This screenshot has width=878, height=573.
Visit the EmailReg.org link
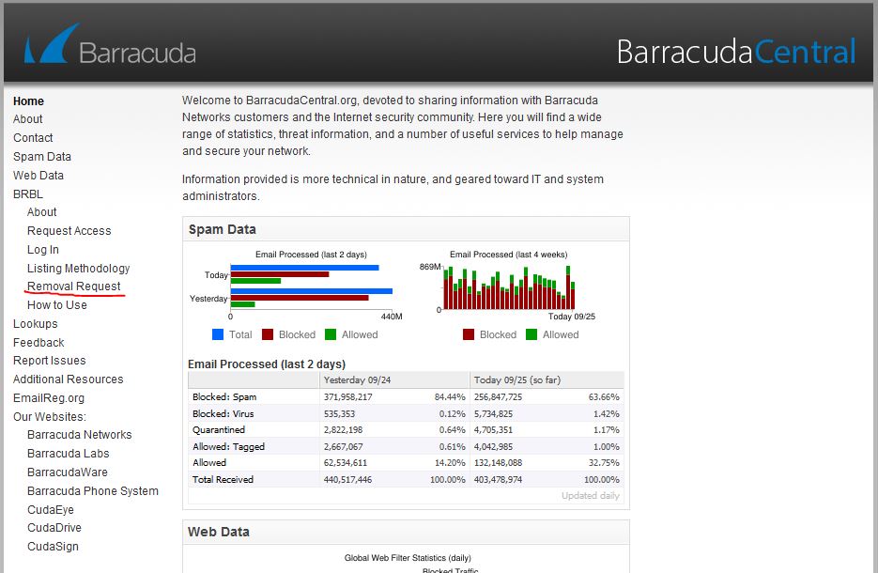coord(49,398)
